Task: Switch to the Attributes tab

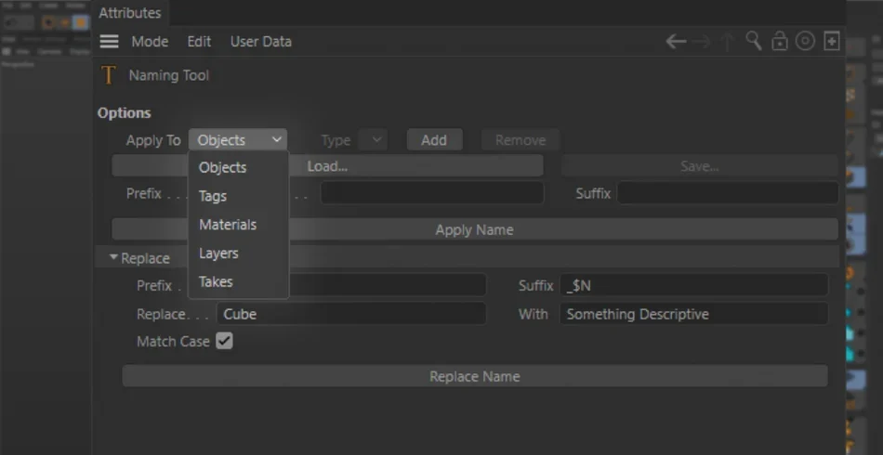Action: [130, 13]
